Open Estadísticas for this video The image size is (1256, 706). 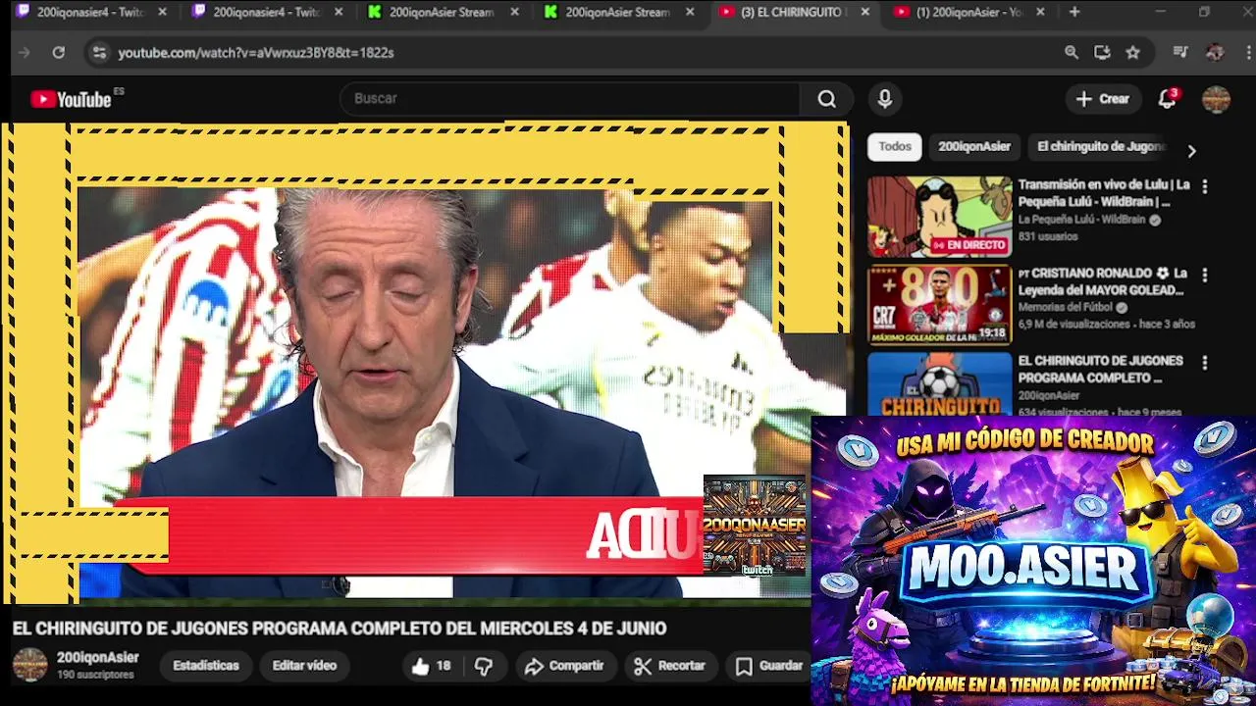click(x=206, y=666)
